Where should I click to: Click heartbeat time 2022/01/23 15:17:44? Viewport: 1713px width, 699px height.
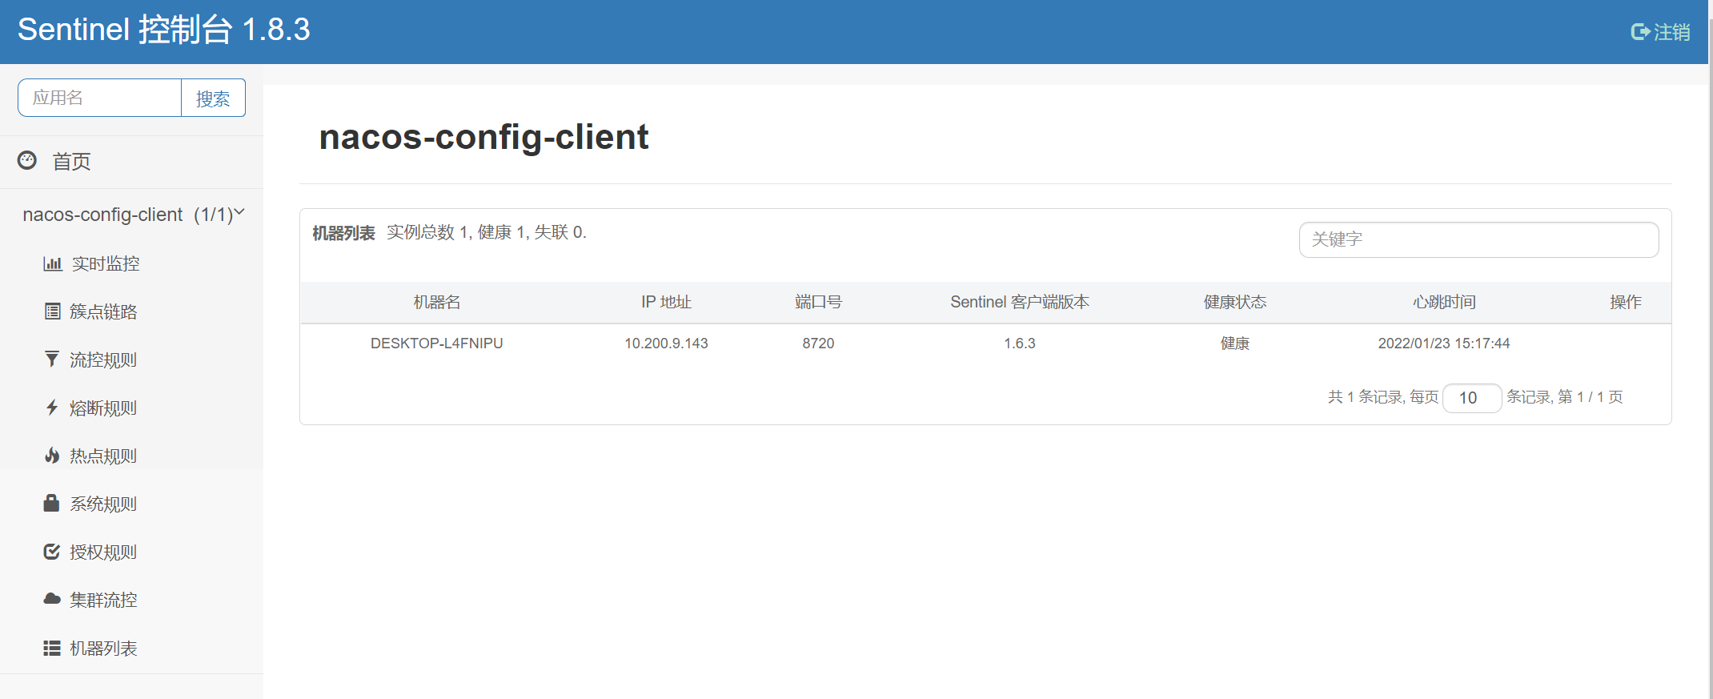pyautogui.click(x=1444, y=343)
